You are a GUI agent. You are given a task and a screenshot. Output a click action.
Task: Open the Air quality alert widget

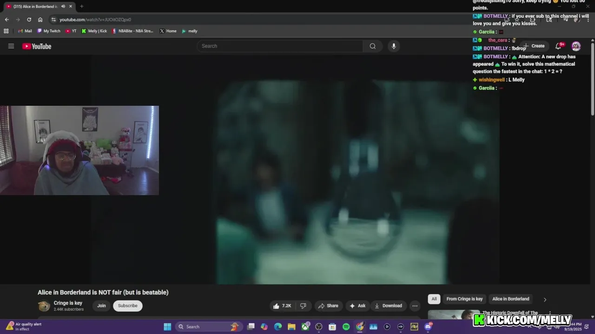(24, 327)
